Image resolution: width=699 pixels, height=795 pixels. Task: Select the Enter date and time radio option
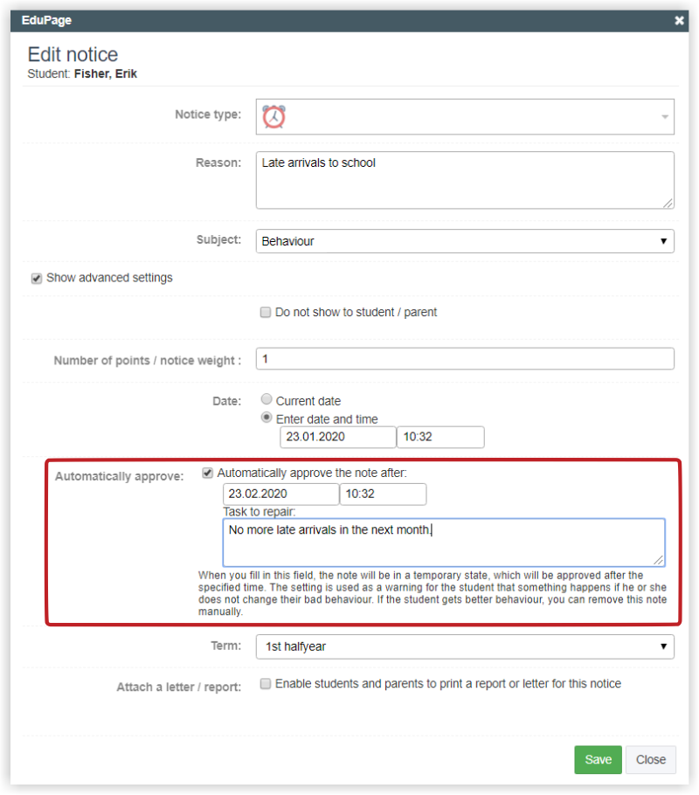click(x=266, y=418)
